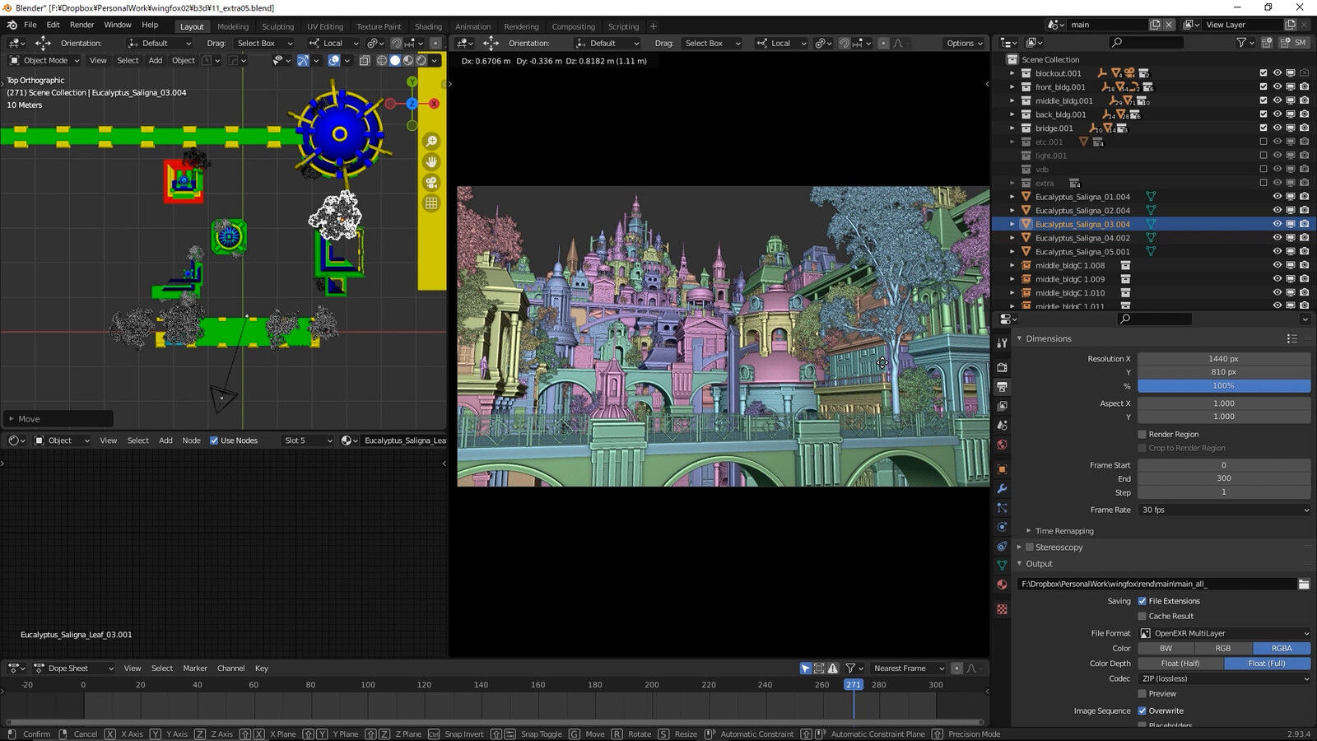Select RGB color mode button

pos(1223,649)
